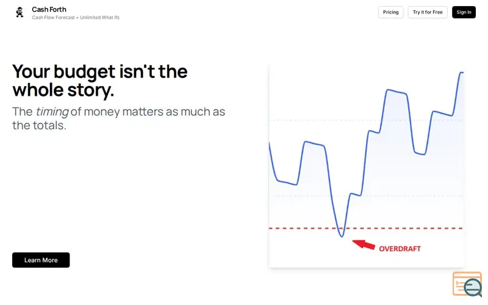This screenshot has width=488, height=305.
Task: Click the upper gray dotted gridline in chart
Action: pyautogui.click(x=366, y=120)
